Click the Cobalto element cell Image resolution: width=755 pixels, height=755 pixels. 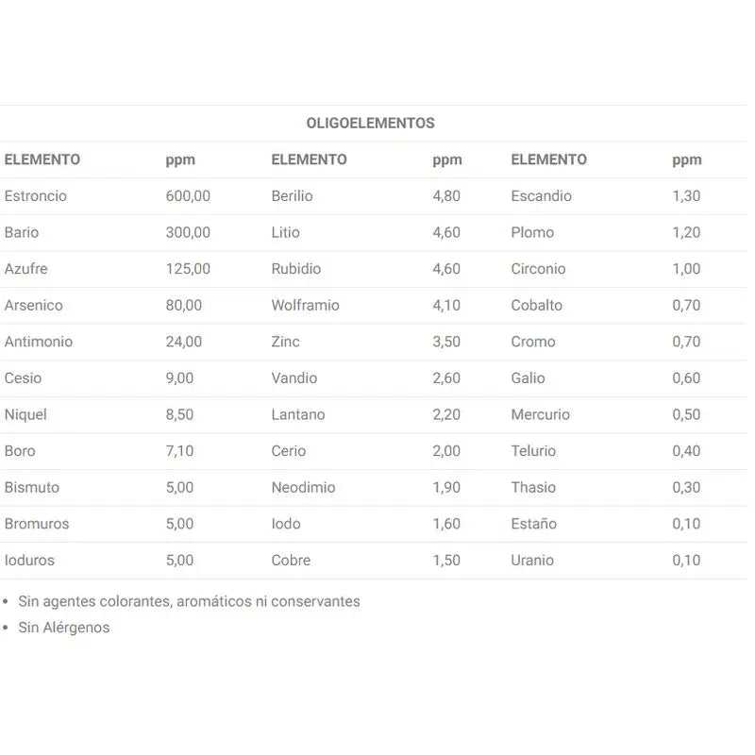[536, 305]
